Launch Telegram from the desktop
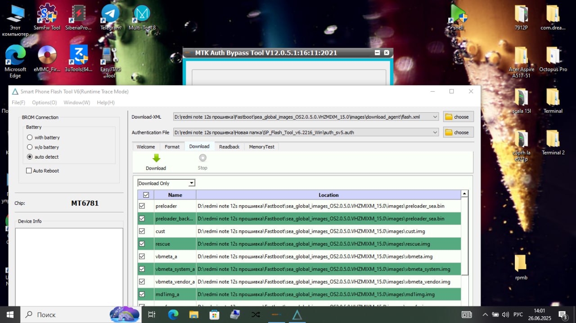The height and width of the screenshot is (323, 576). [x=110, y=17]
